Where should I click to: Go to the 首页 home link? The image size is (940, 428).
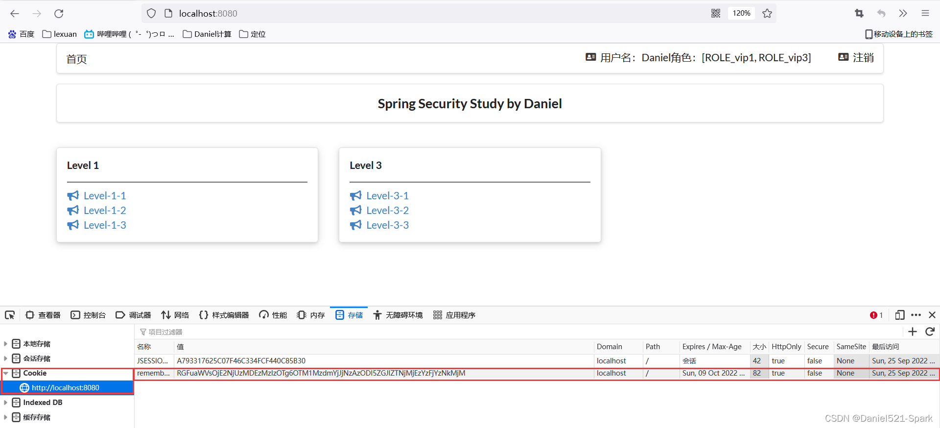pyautogui.click(x=77, y=59)
